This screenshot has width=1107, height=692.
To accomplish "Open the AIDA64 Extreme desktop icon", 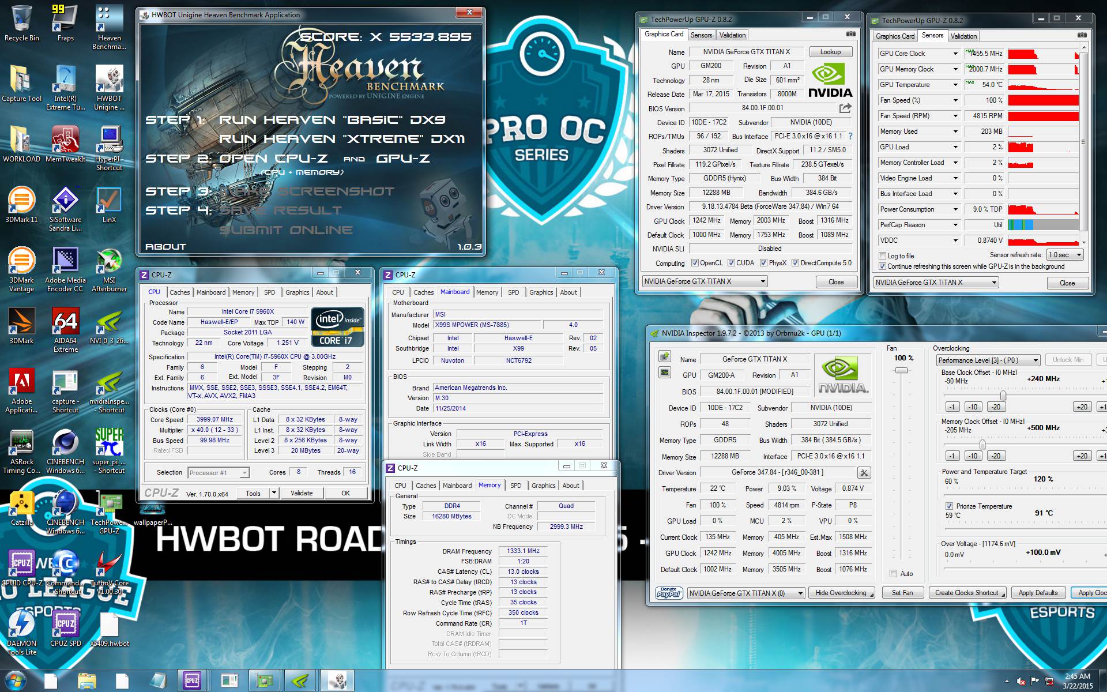I will click(x=65, y=330).
